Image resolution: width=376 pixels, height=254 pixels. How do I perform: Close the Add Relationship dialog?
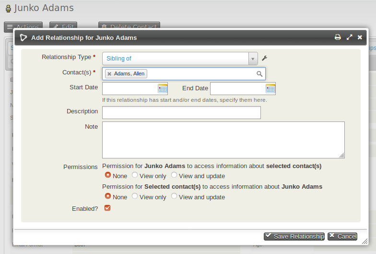(x=360, y=37)
